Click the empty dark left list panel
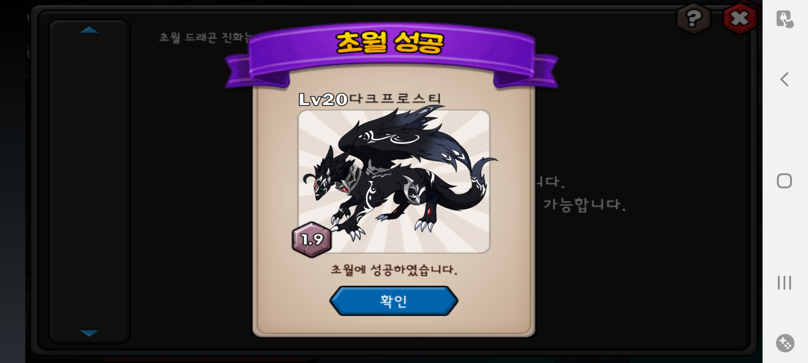This screenshot has height=363, width=808. click(89, 182)
